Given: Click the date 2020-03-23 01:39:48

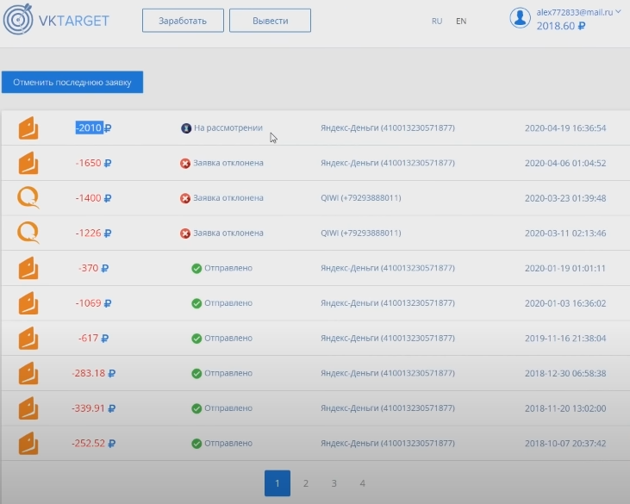Looking at the screenshot, I should 565,198.
